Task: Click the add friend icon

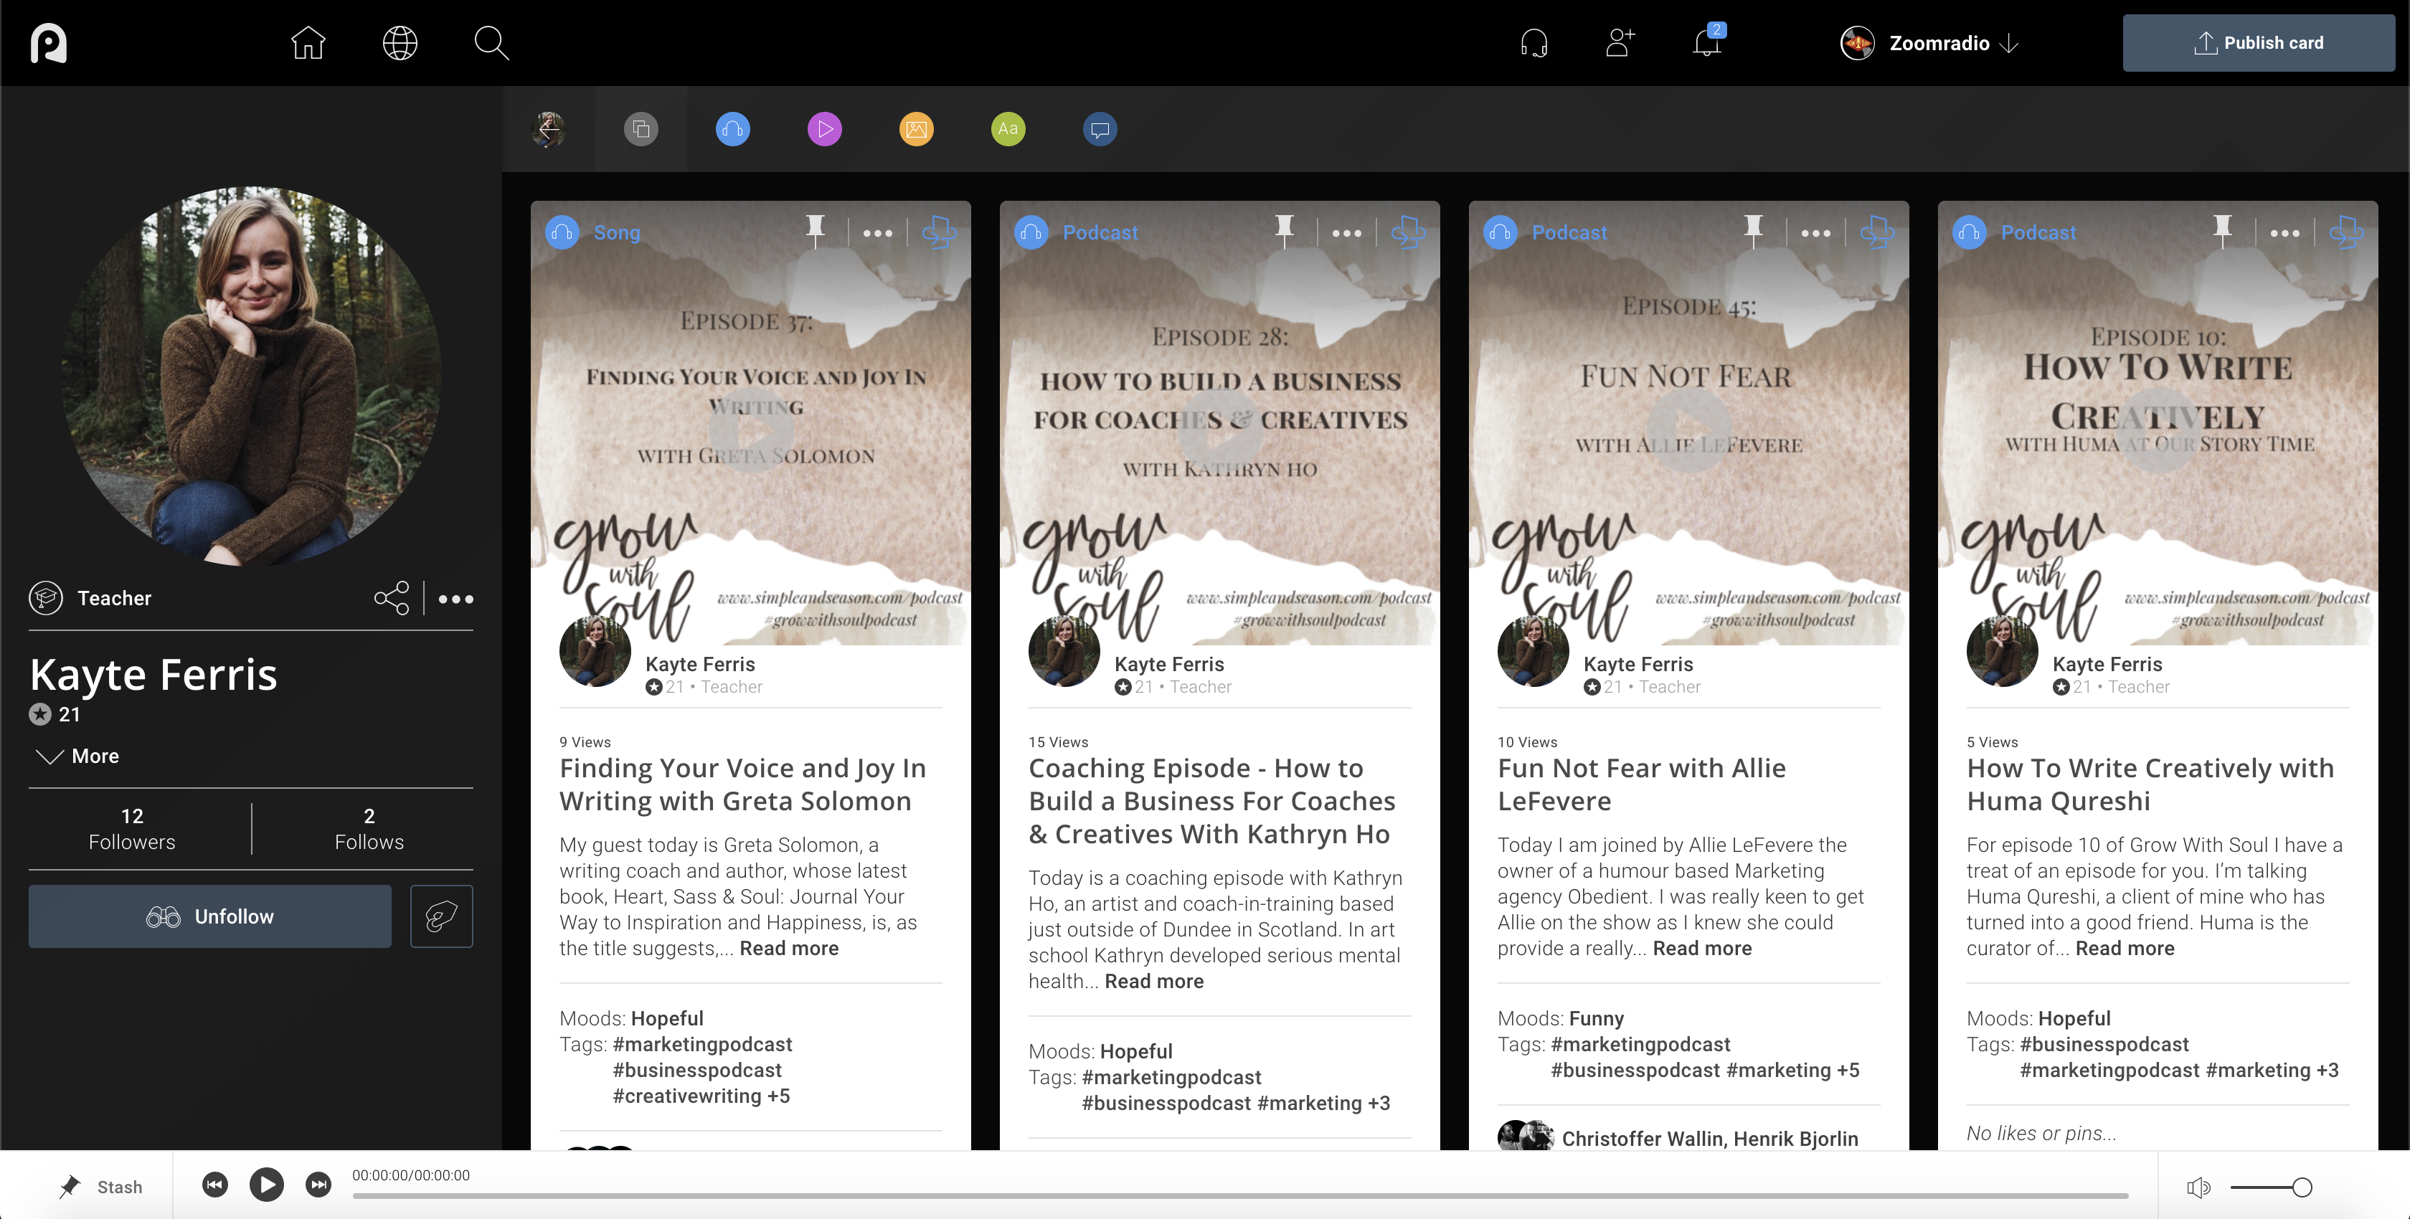Action: (x=1620, y=43)
